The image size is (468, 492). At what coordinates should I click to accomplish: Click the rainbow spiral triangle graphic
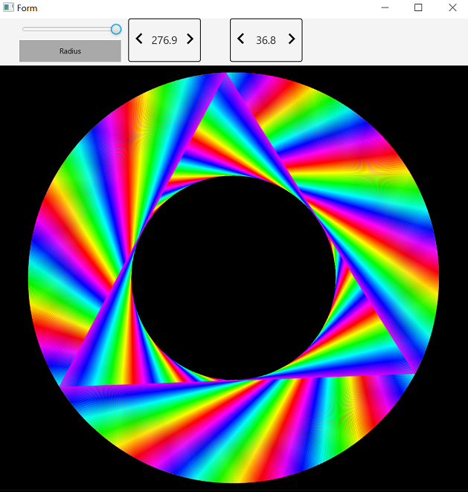234,278
